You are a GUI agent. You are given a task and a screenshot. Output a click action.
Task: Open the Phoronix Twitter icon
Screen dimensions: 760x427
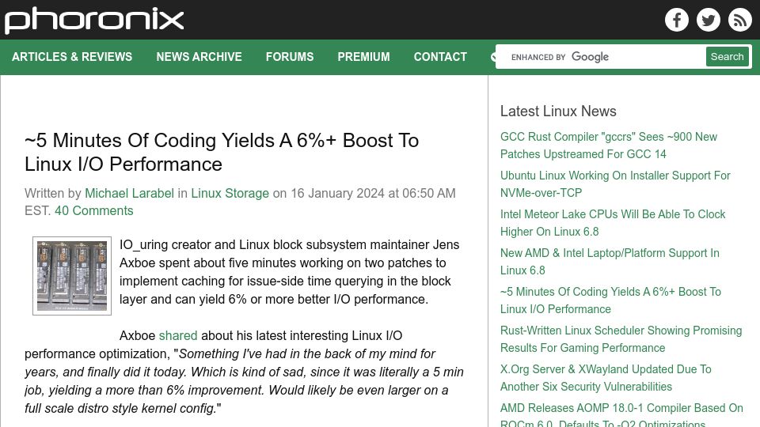(x=708, y=20)
